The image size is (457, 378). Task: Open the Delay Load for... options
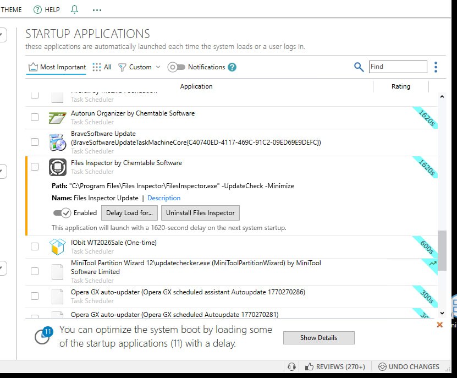click(x=129, y=213)
